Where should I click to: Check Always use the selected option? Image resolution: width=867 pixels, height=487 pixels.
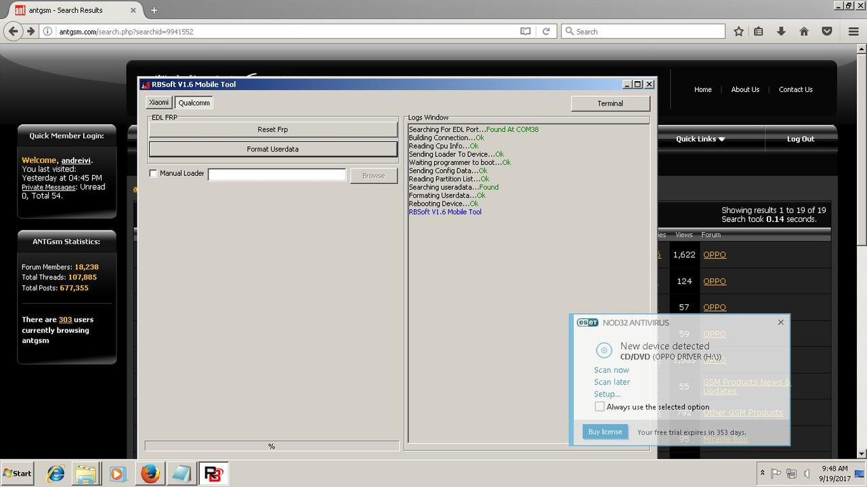pyautogui.click(x=599, y=407)
